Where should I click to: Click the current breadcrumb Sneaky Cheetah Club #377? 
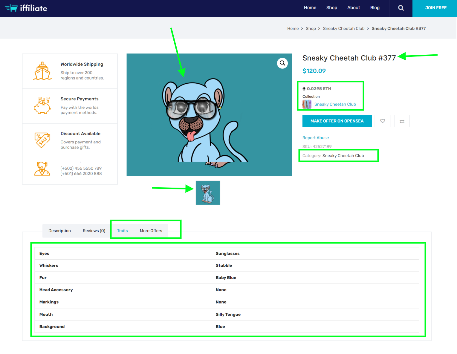coord(399,28)
